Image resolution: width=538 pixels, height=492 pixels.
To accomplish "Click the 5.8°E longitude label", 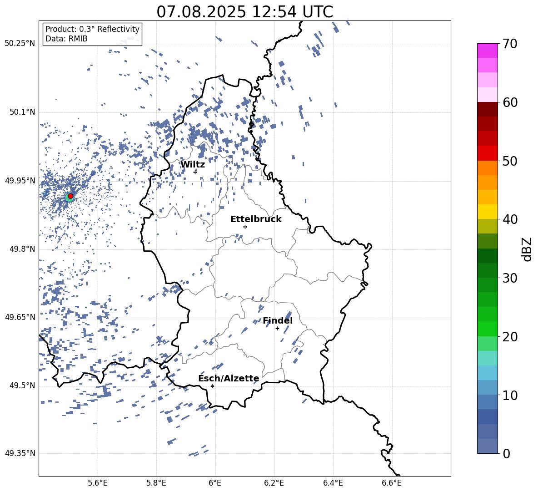I will pyautogui.click(x=156, y=483).
